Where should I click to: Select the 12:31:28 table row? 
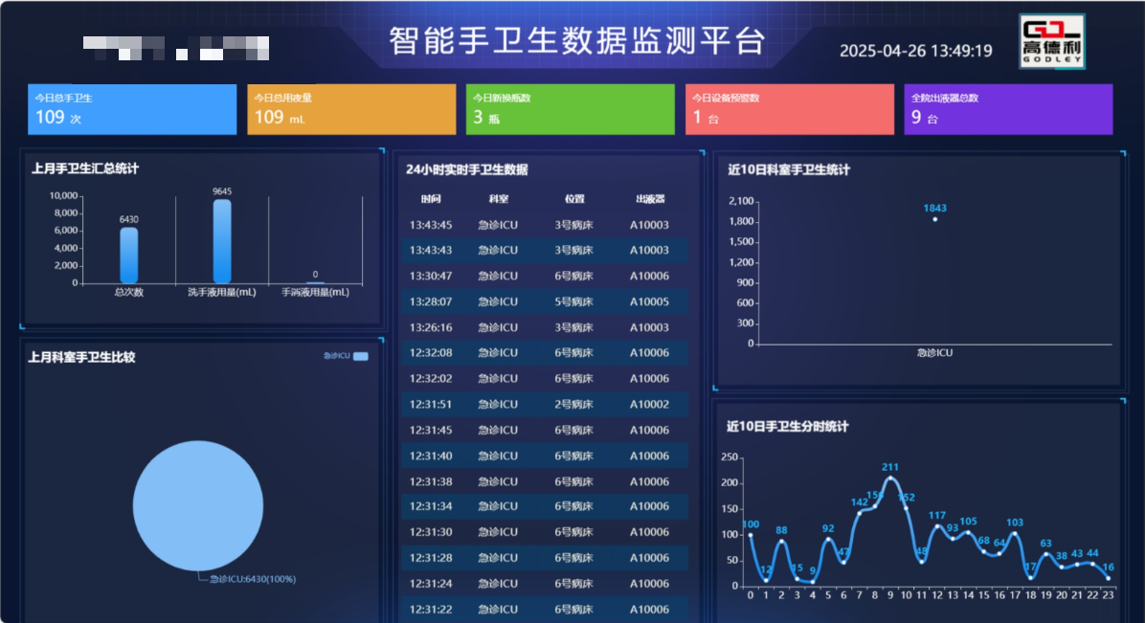(545, 558)
